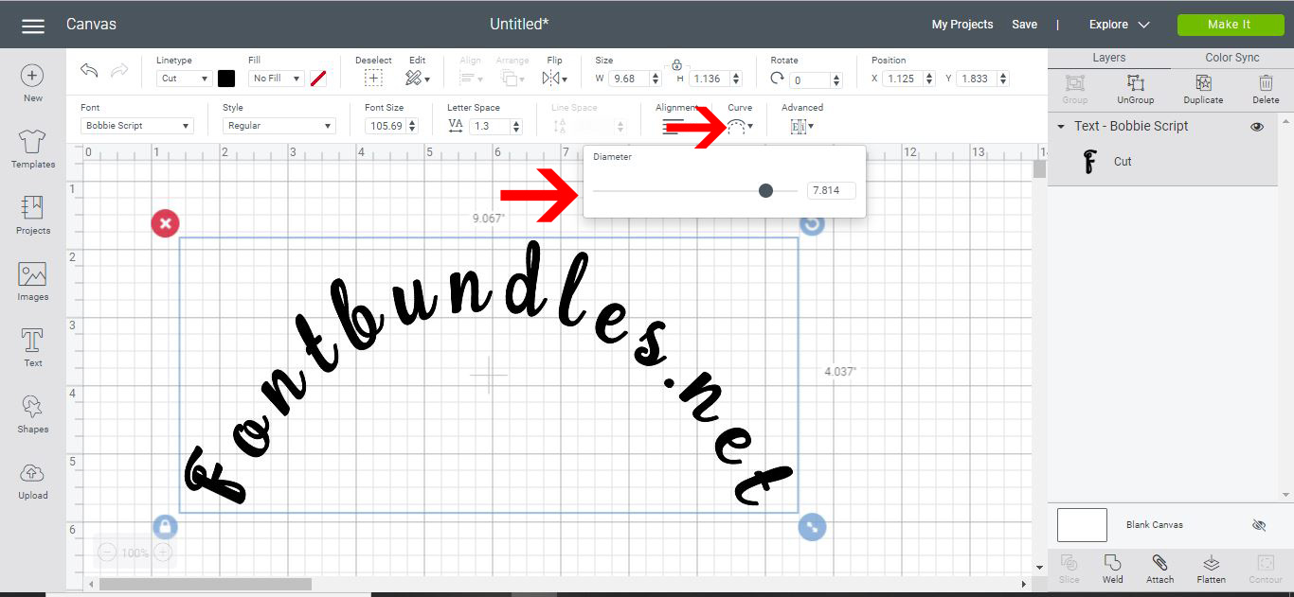1294x597 pixels.
Task: Toggle the size aspect ratio lock
Action: (x=676, y=65)
